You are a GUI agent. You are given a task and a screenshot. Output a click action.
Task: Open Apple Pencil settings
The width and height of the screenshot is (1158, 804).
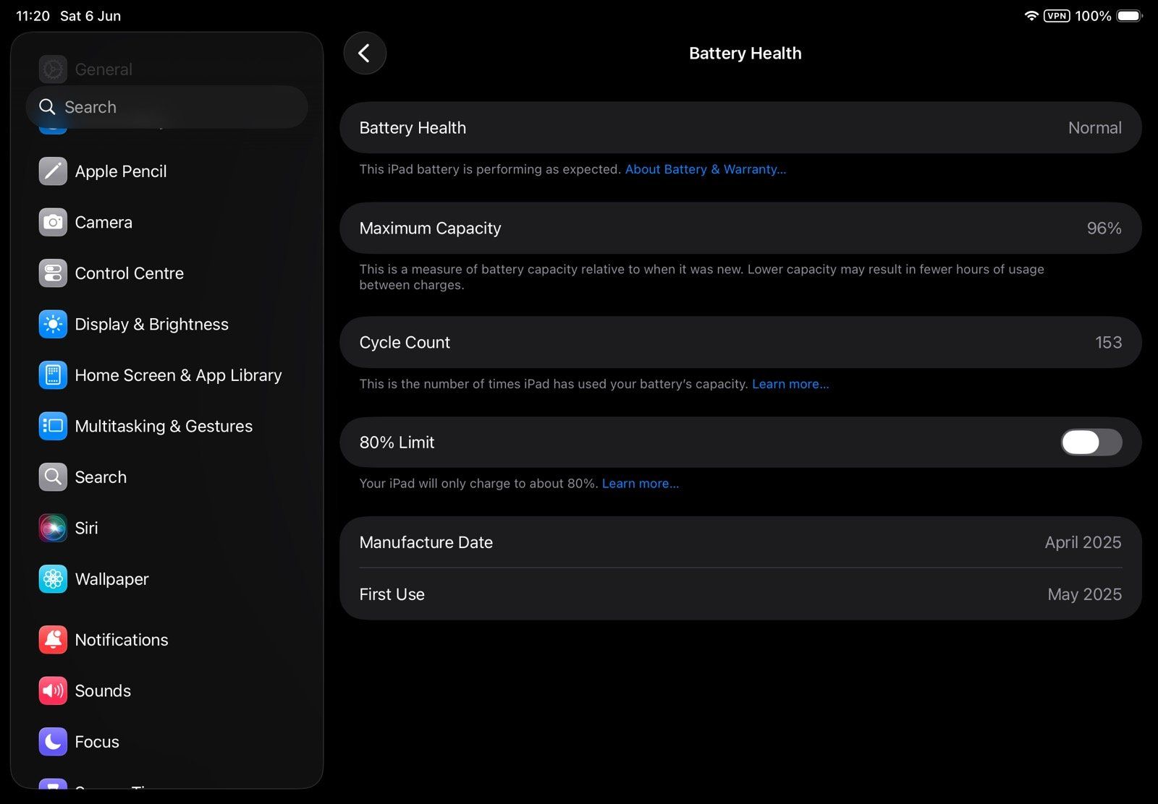tap(166, 171)
